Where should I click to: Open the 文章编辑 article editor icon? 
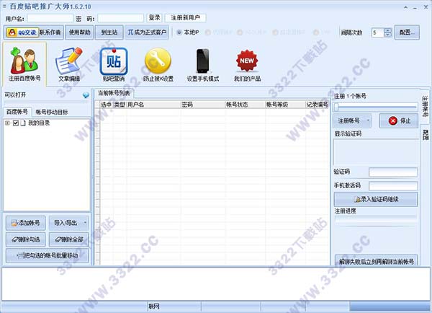(x=69, y=64)
